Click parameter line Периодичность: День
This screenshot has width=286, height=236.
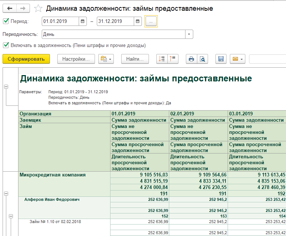tap(69, 97)
